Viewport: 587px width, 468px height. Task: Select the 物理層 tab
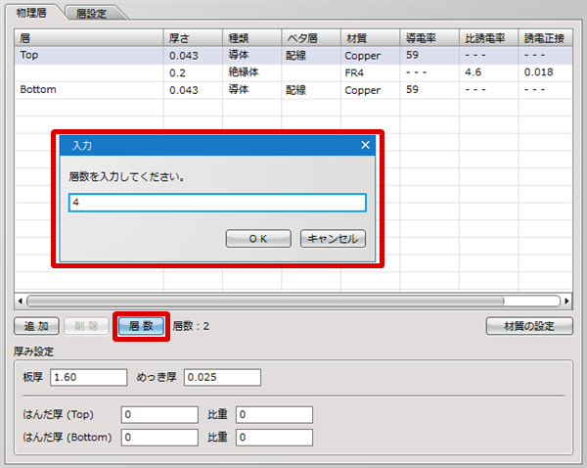[x=33, y=13]
